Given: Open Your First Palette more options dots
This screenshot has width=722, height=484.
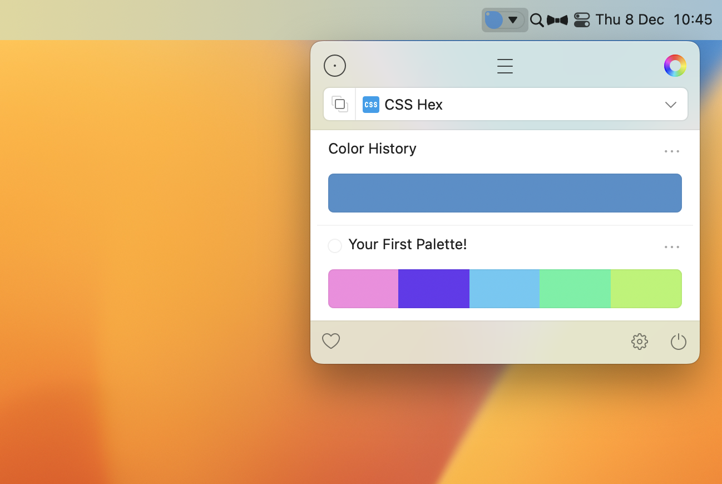Looking at the screenshot, I should [x=672, y=247].
